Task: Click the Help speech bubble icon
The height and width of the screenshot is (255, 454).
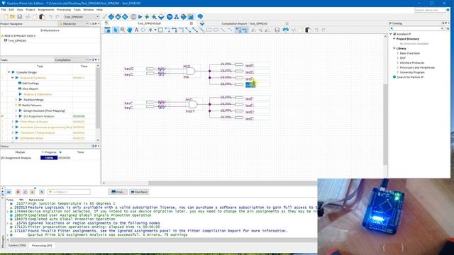Action: point(200,17)
